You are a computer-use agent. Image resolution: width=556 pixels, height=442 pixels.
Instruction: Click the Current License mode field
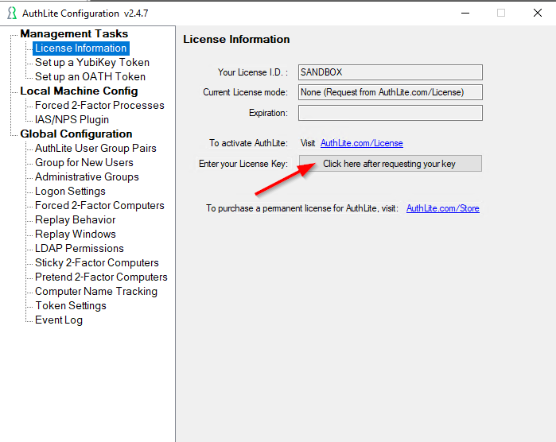tap(390, 92)
